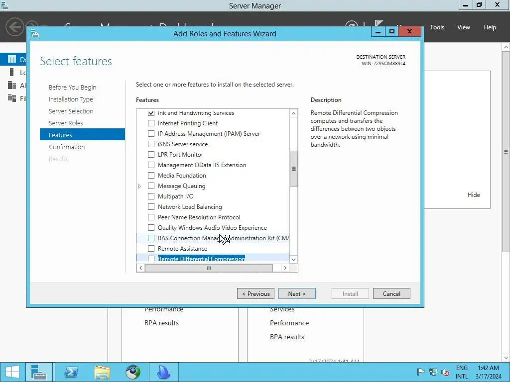Open Performance link below Services in Server Manager
The height and width of the screenshot is (382, 510).
coord(289,323)
